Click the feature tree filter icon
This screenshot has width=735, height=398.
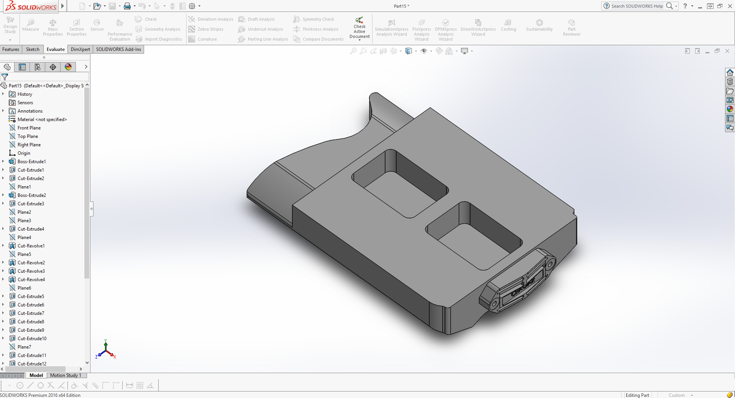pos(5,77)
